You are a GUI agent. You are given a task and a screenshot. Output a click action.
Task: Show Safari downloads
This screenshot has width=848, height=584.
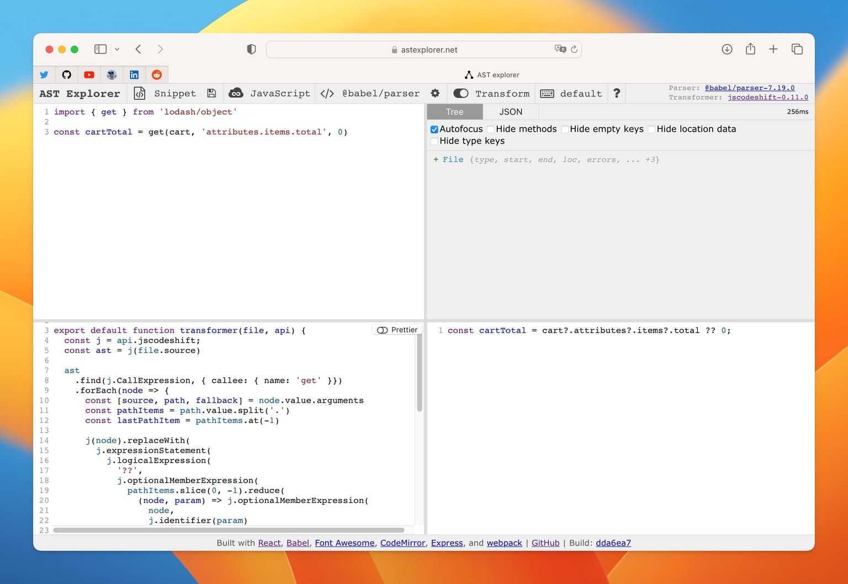point(727,49)
